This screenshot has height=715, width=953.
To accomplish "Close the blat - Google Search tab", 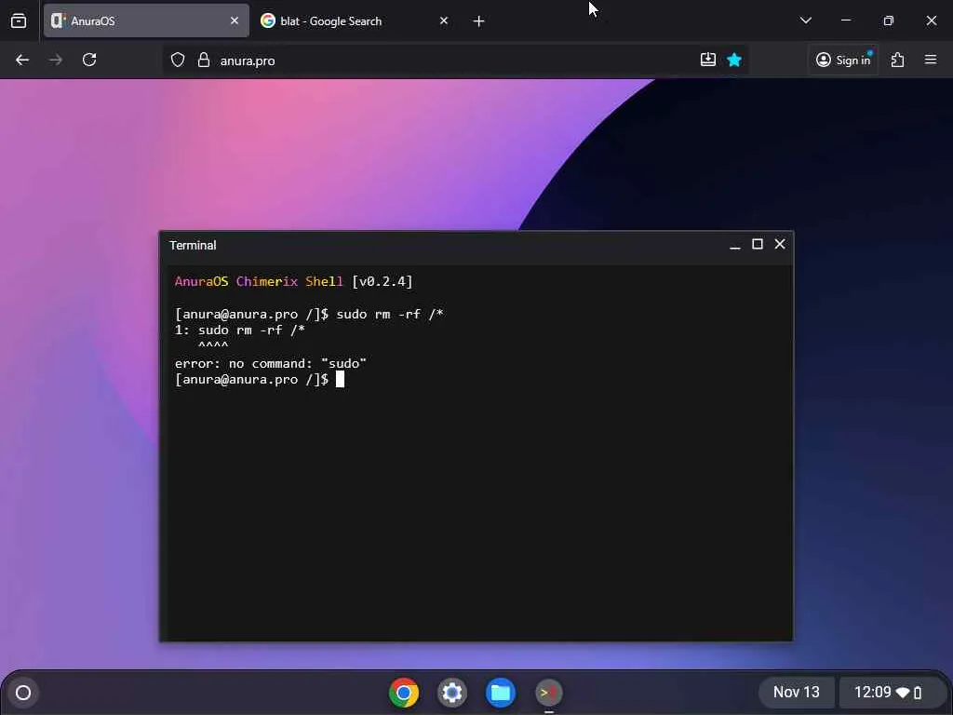I will (444, 20).
